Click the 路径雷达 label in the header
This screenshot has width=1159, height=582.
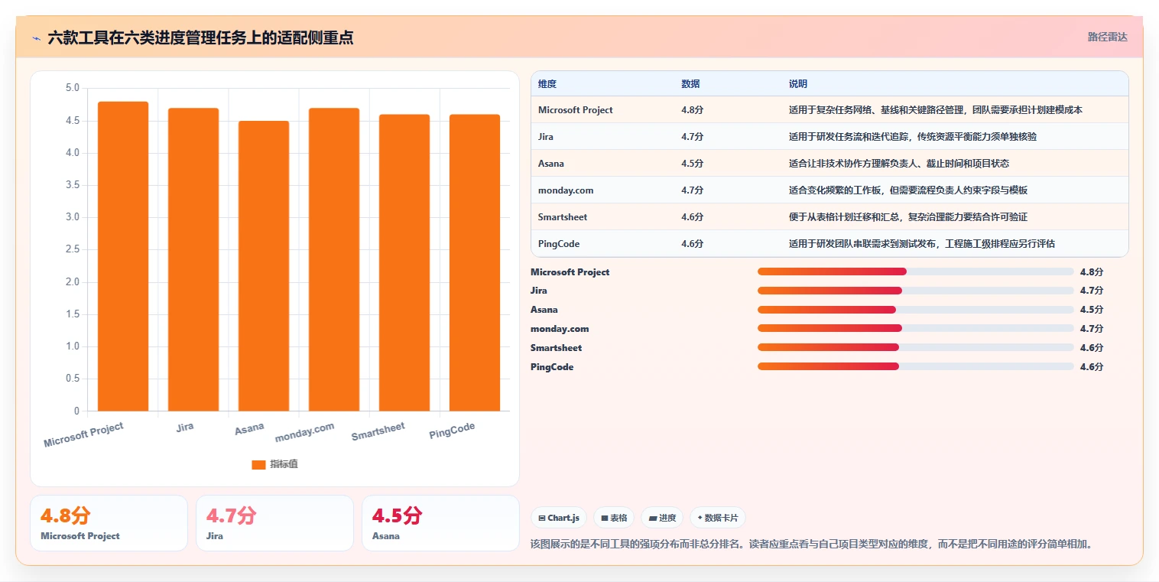point(1107,37)
